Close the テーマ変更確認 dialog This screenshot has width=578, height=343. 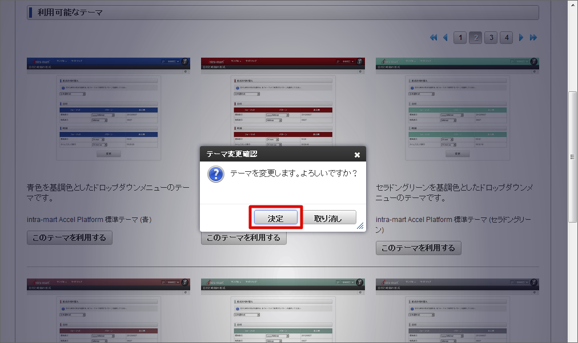(x=357, y=155)
